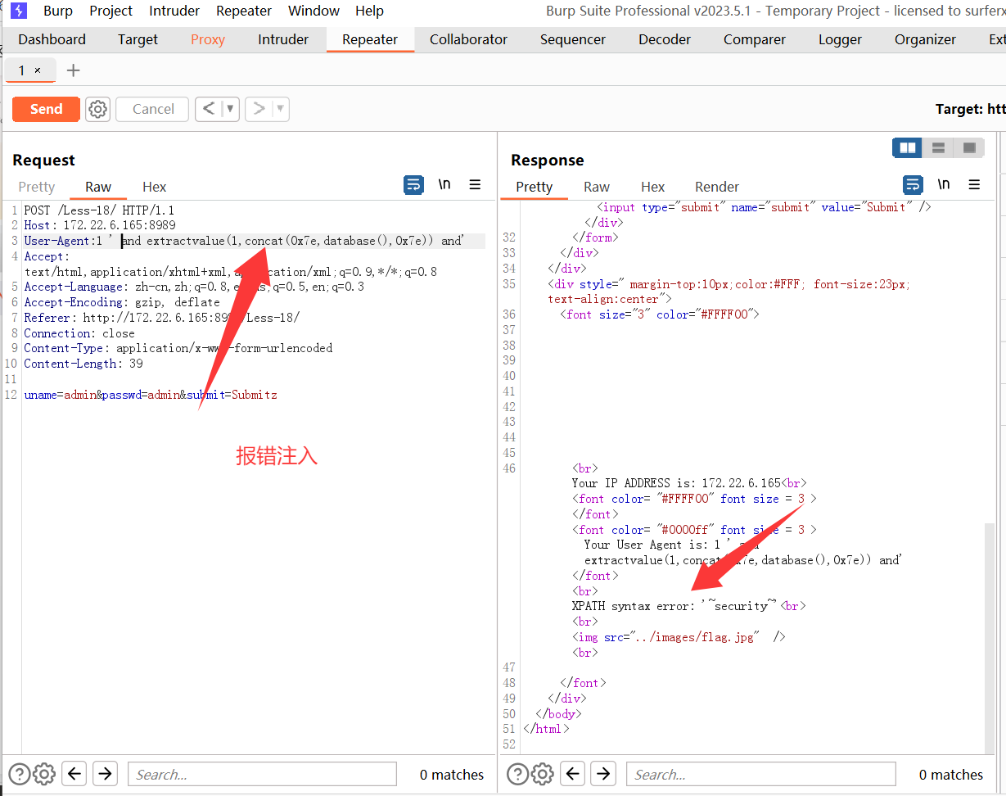Screen dimensions: 1006x796
Task: Toggle show non-printable chars in Request panel
Action: click(x=444, y=184)
